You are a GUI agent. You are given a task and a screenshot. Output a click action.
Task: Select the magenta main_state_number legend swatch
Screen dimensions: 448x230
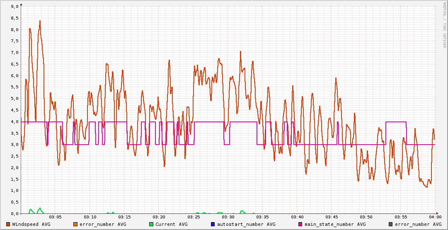point(300,224)
